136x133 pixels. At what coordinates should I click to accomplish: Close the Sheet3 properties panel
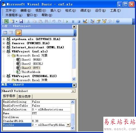74,85
